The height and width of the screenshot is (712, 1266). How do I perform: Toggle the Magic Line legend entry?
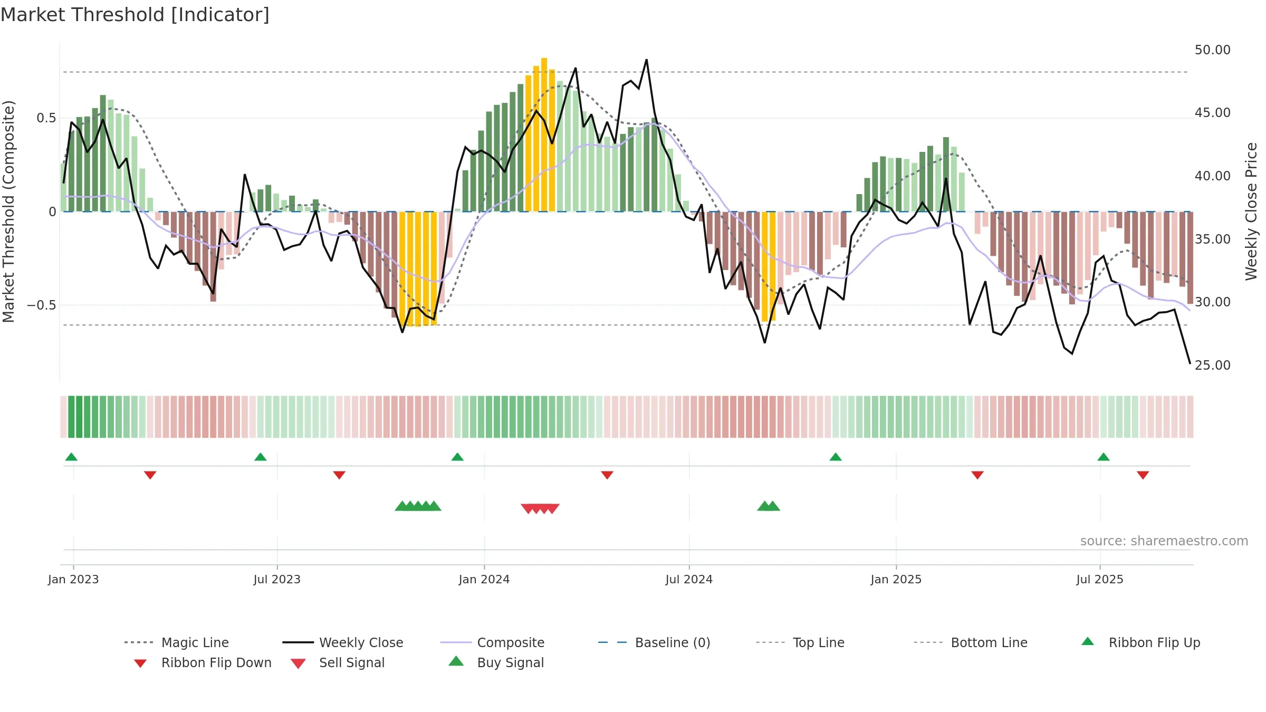coord(177,642)
